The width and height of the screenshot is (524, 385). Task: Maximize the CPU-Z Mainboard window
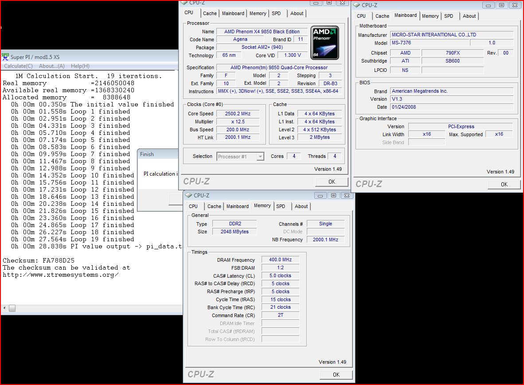[x=501, y=5]
